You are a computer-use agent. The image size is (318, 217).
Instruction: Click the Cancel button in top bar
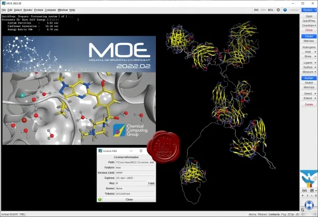tap(294, 10)
